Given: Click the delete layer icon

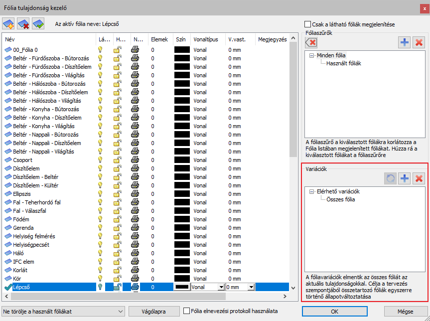Looking at the screenshot, I should (x=23, y=23).
